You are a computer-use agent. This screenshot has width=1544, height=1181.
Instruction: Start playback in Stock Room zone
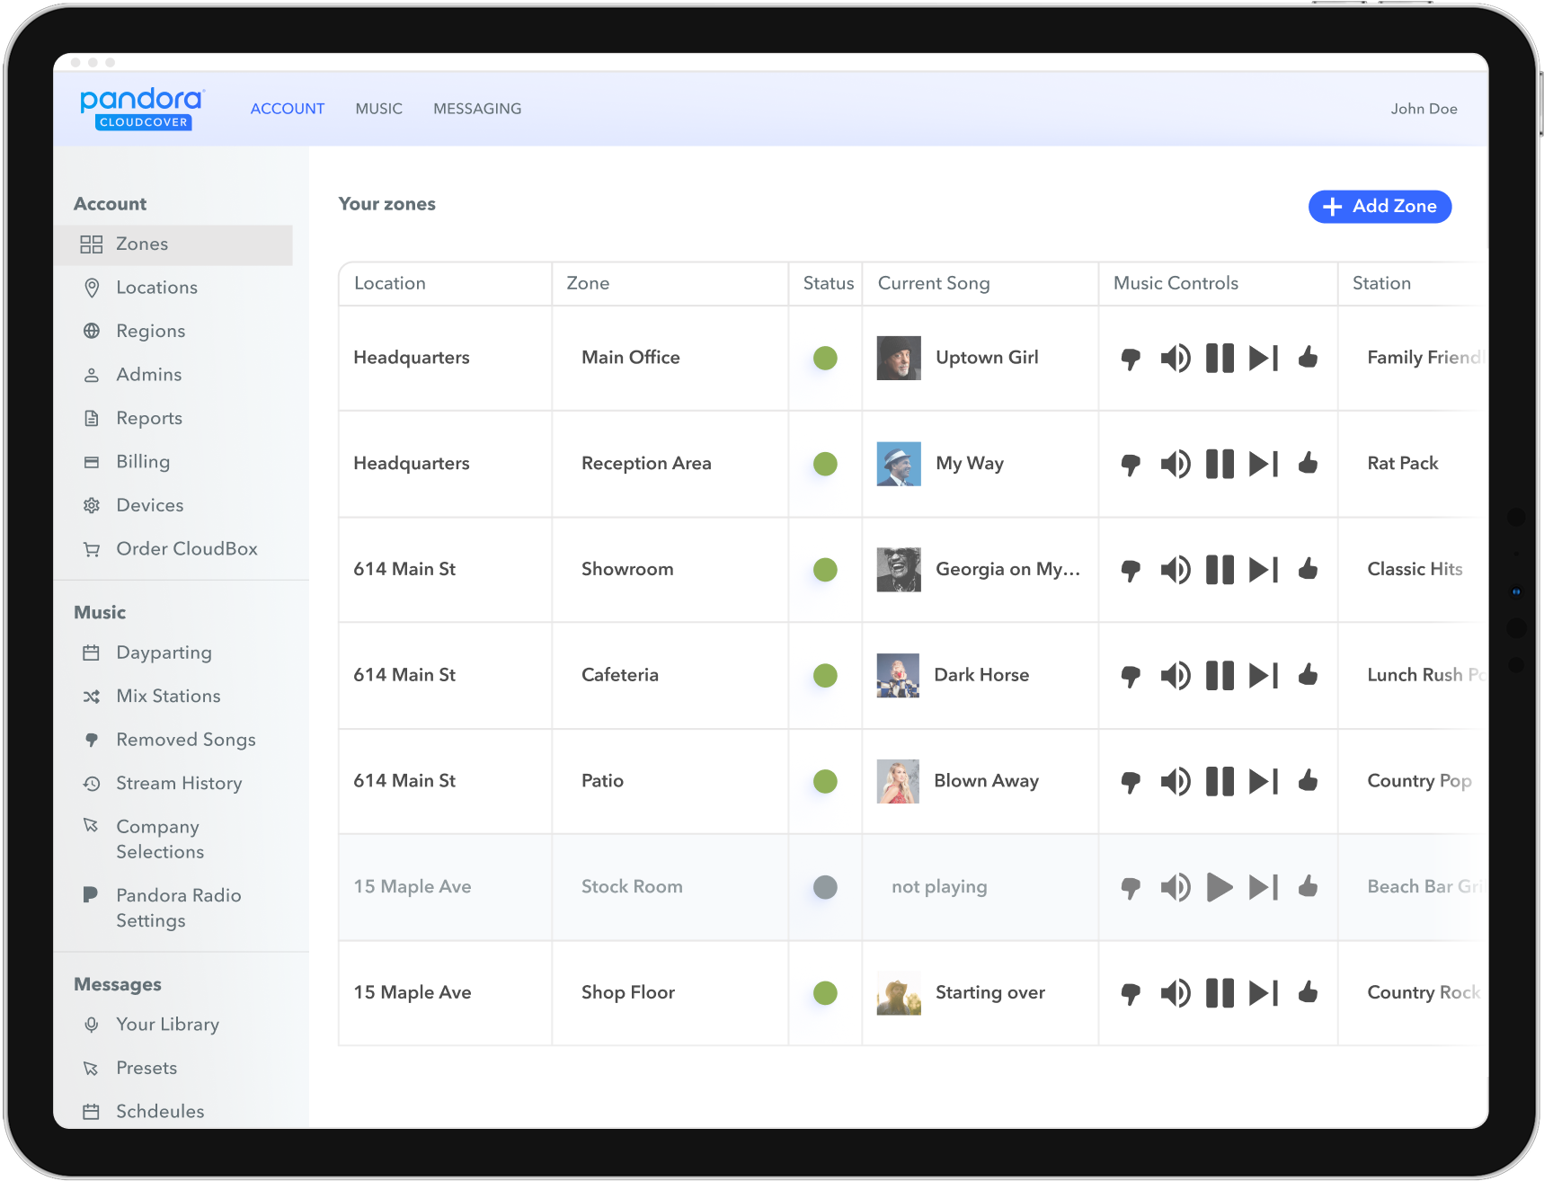coord(1220,888)
